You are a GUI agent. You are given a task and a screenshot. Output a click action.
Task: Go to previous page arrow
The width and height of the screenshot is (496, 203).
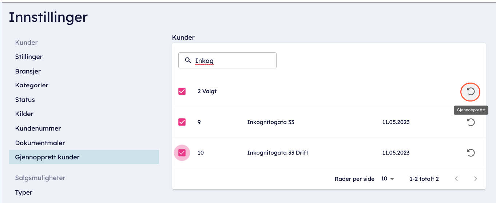point(456,179)
